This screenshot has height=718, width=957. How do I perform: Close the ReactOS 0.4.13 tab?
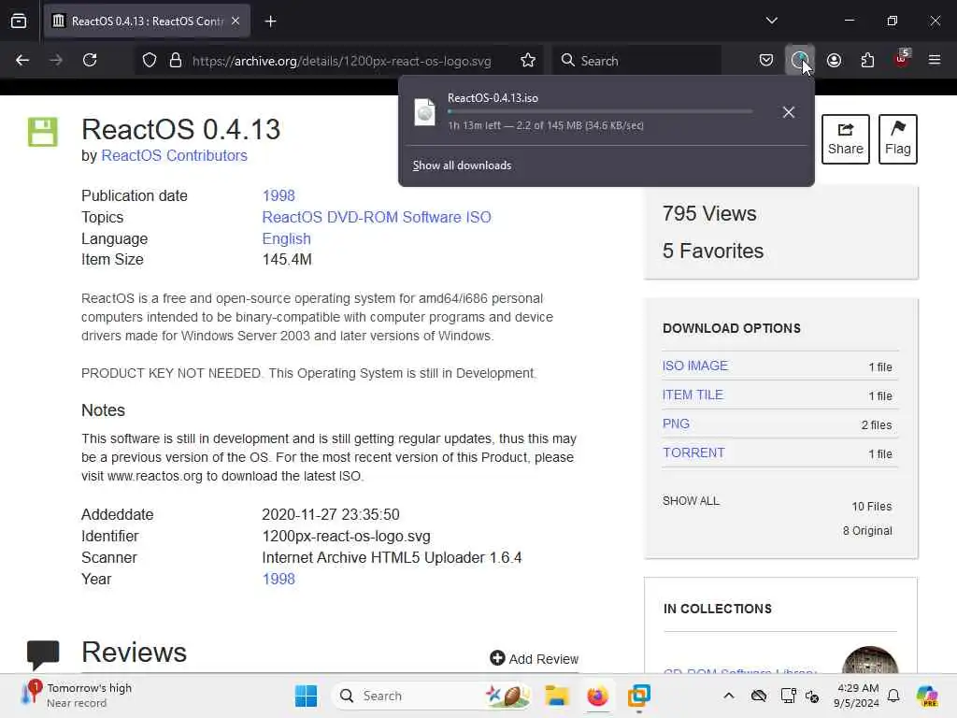236,22
